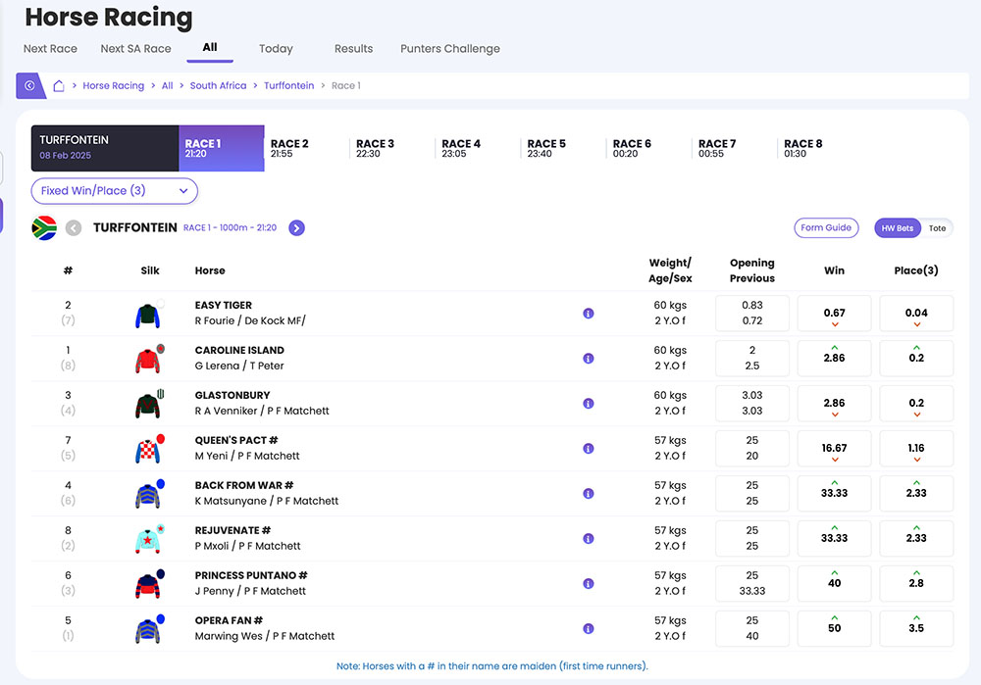Bet Princess Puntano win at 40
This screenshot has width=981, height=685.
point(834,583)
